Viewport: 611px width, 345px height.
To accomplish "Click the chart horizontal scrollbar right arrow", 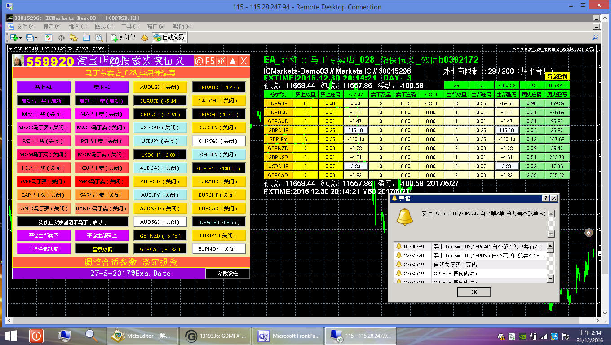I will coord(598,320).
